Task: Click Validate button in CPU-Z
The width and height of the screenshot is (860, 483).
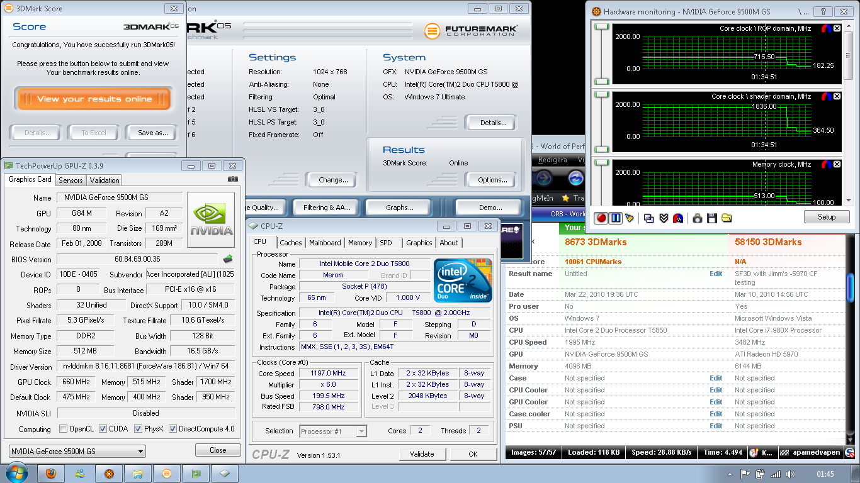Action: (x=422, y=454)
